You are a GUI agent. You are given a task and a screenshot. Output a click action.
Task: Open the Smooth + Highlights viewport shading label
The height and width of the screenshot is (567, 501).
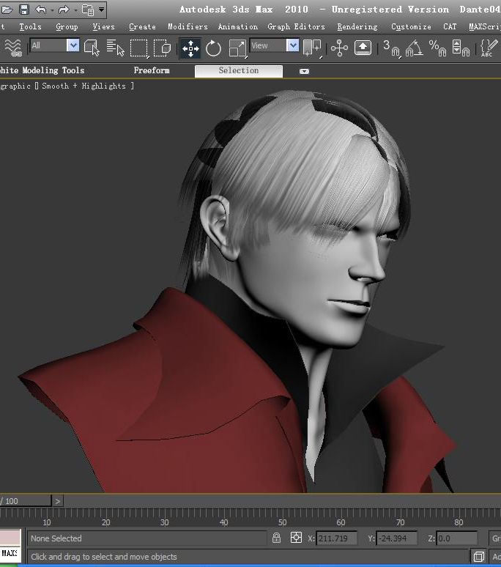coord(83,86)
